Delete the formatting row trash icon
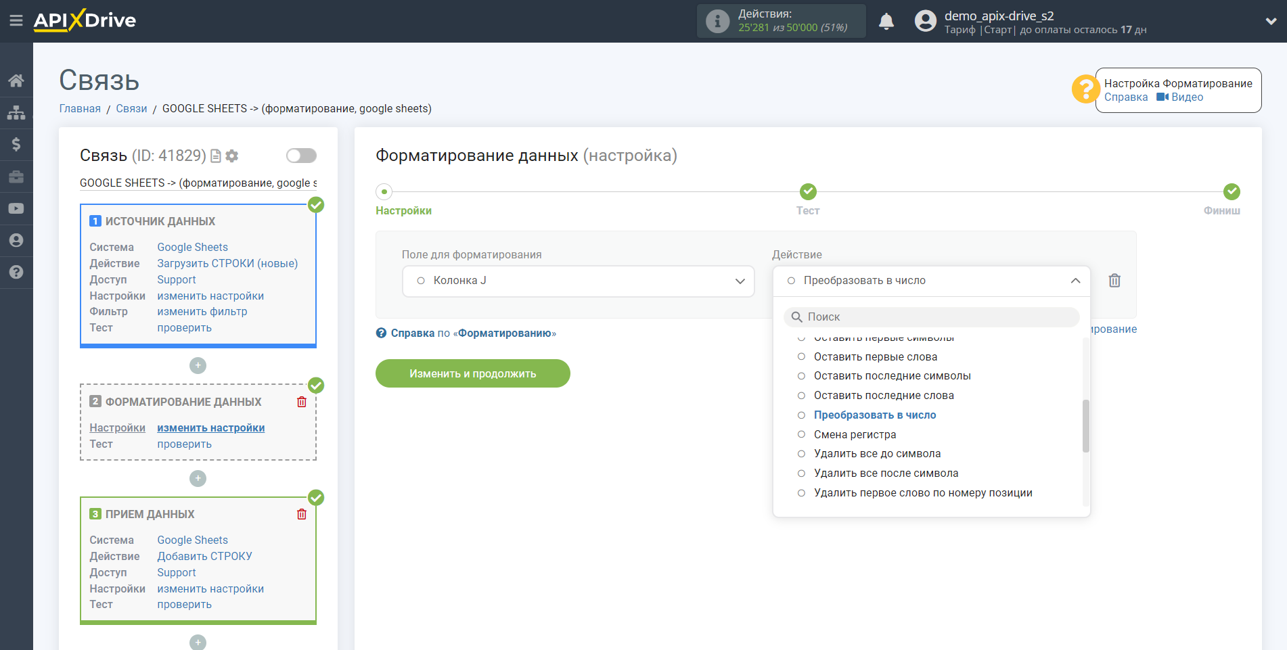Screen dimensions: 1287x650 (x=1114, y=281)
